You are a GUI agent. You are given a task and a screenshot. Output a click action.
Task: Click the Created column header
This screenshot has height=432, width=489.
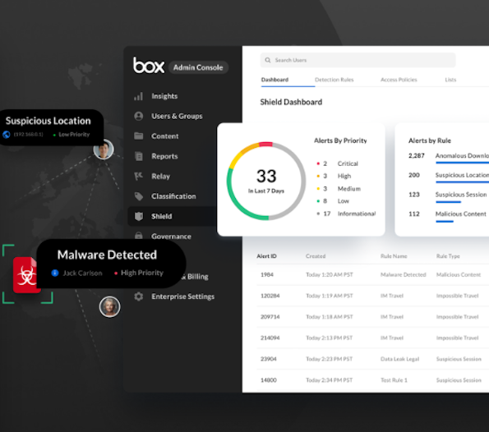[x=316, y=256]
